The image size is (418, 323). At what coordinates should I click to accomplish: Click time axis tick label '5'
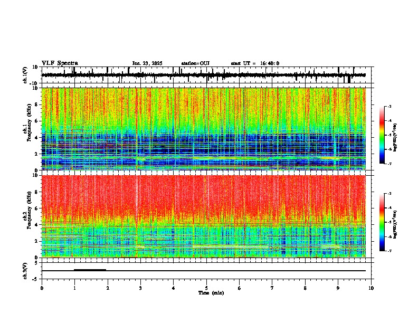[x=206, y=288]
